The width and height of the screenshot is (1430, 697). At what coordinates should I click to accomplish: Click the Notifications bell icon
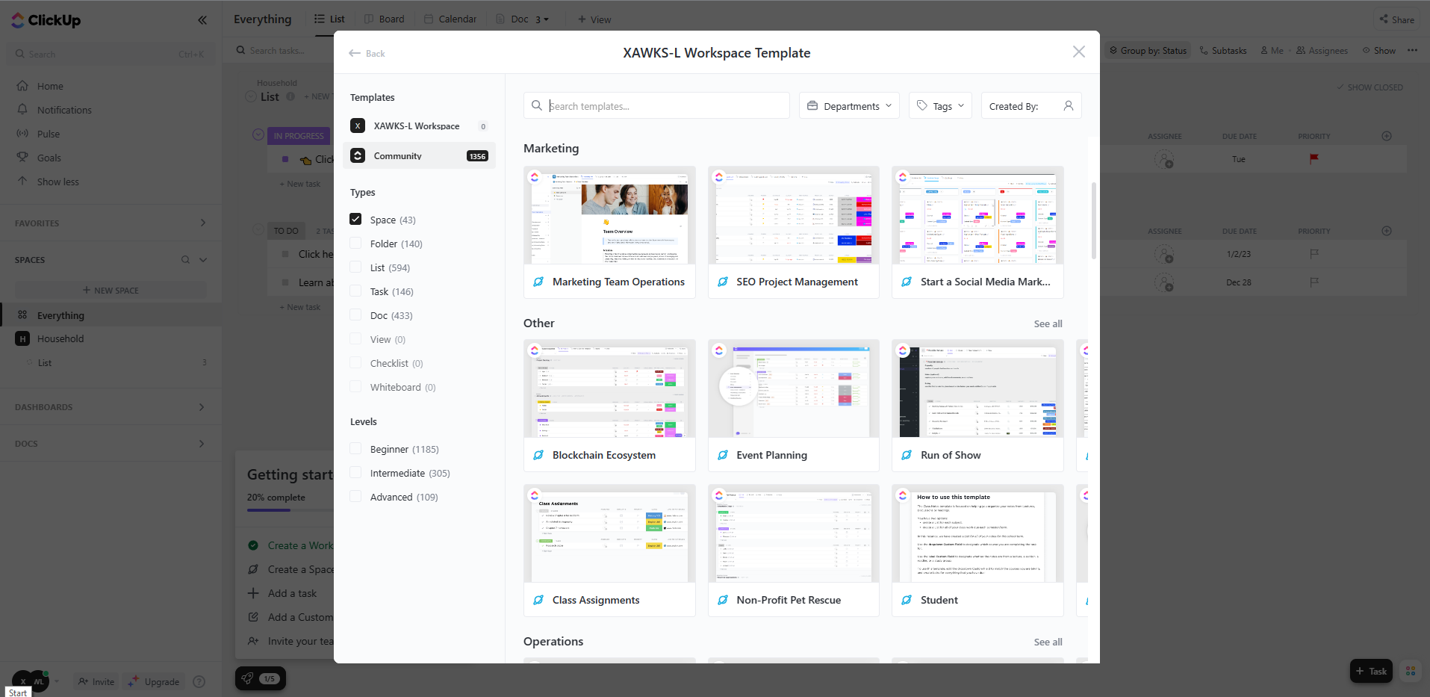point(22,110)
